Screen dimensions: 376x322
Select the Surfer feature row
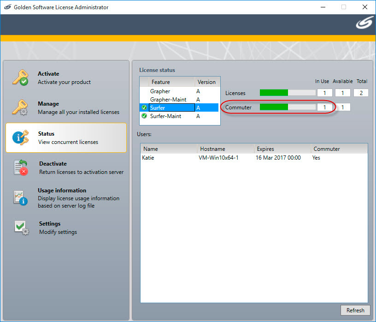tap(180, 107)
